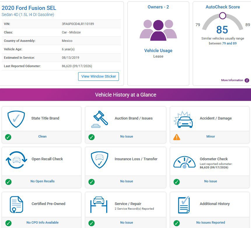Click the State Title Brand label
The image size is (251, 228).
45,118
